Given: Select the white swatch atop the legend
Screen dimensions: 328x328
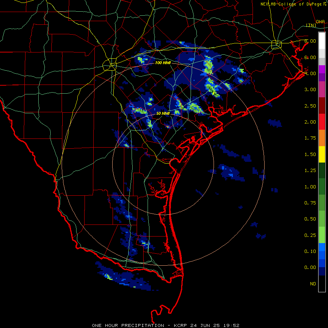Looking at the screenshot, I should tap(322, 40).
